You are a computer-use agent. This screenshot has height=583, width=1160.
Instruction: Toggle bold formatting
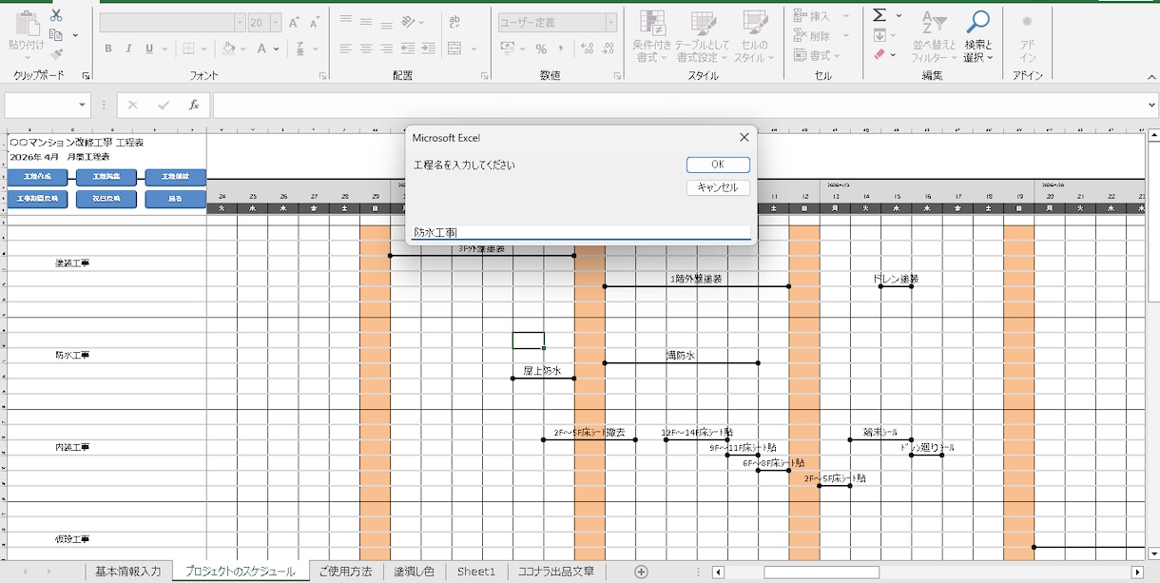[108, 49]
